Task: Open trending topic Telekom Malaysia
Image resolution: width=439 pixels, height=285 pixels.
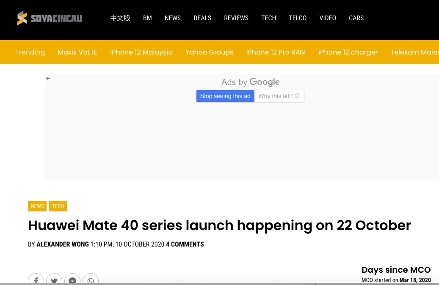Action: (x=414, y=52)
